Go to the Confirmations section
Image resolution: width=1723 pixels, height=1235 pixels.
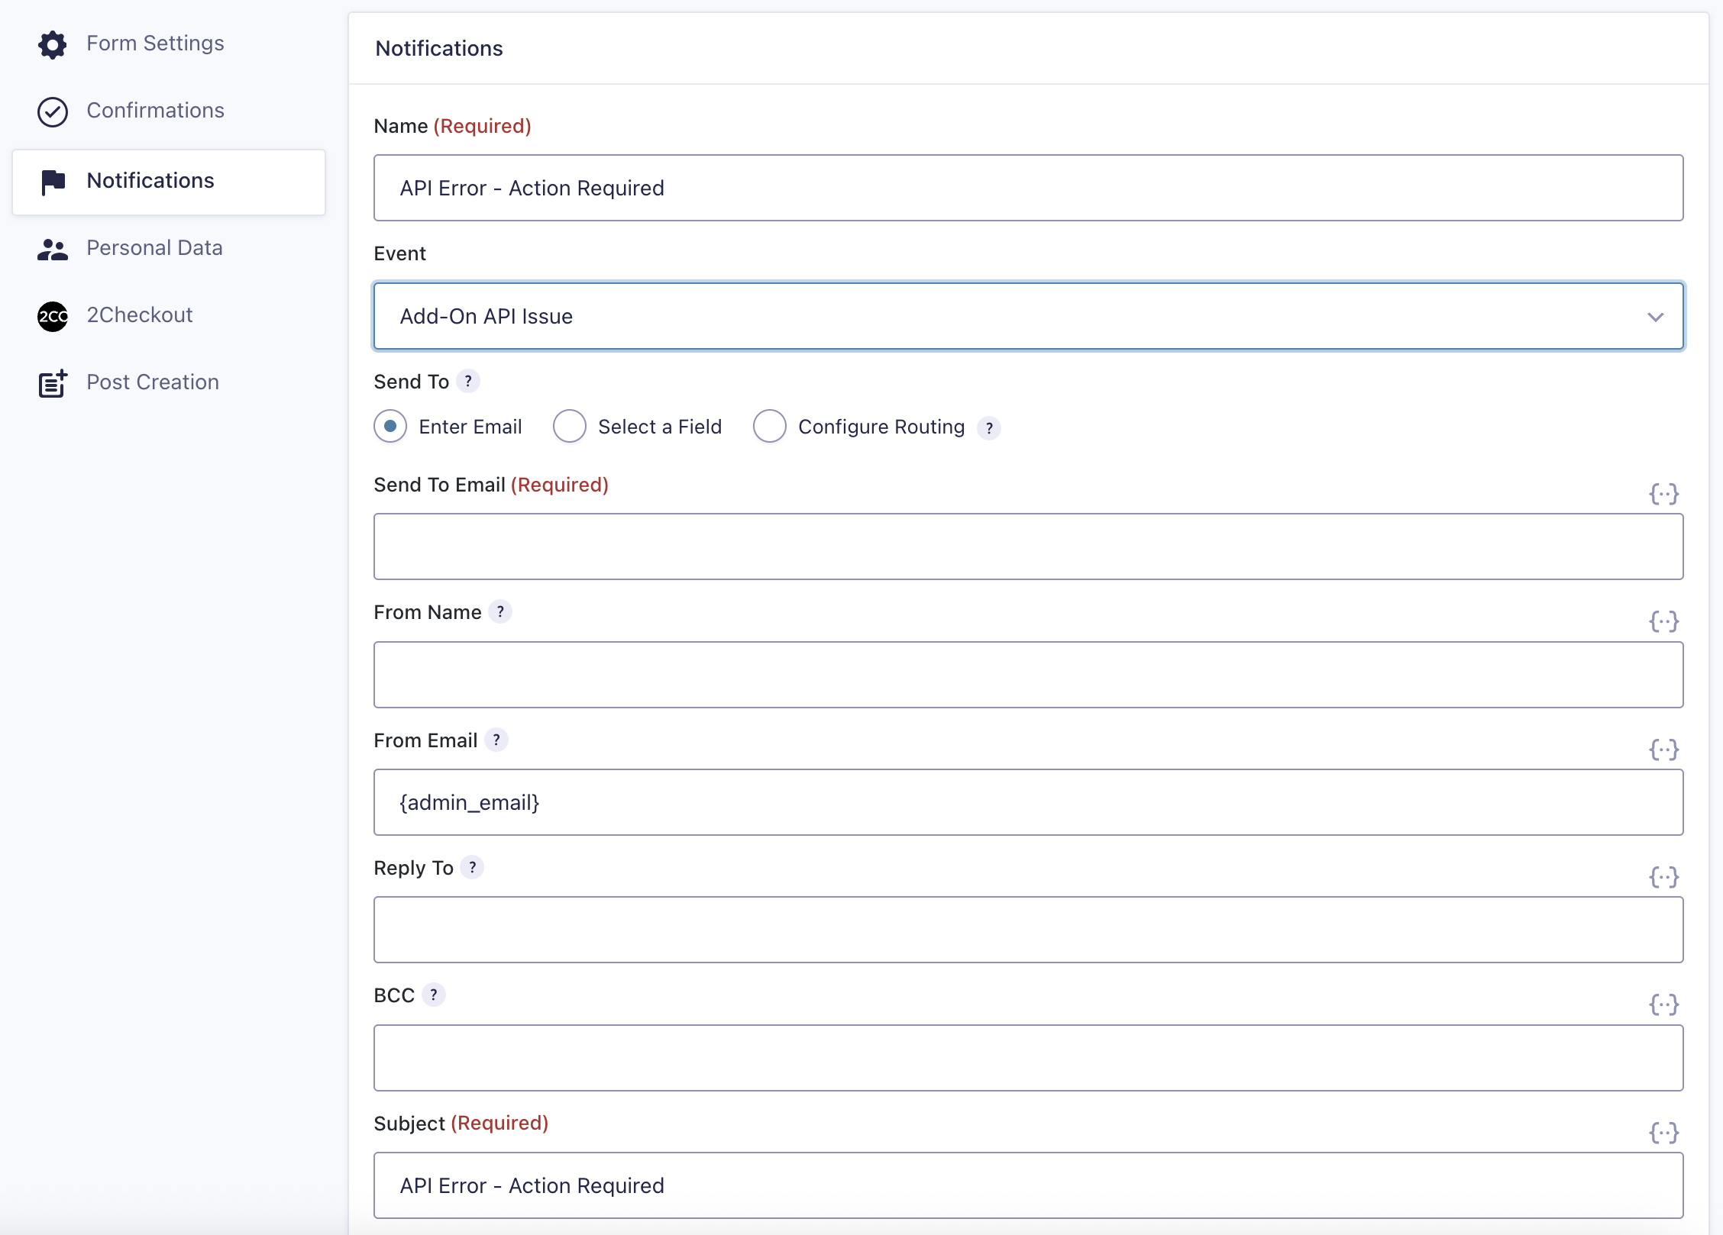tap(155, 111)
